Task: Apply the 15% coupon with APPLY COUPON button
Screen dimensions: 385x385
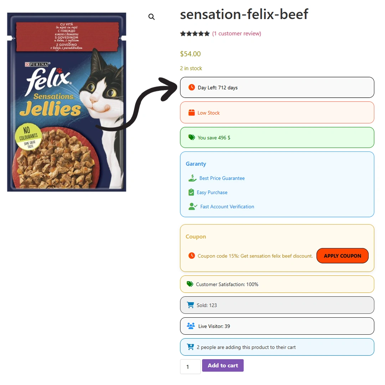Action: pos(343,256)
